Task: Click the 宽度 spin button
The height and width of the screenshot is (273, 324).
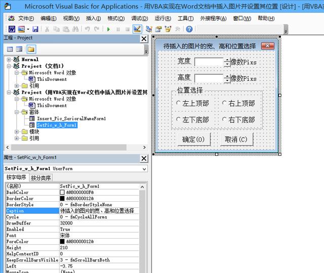Action: [227, 62]
